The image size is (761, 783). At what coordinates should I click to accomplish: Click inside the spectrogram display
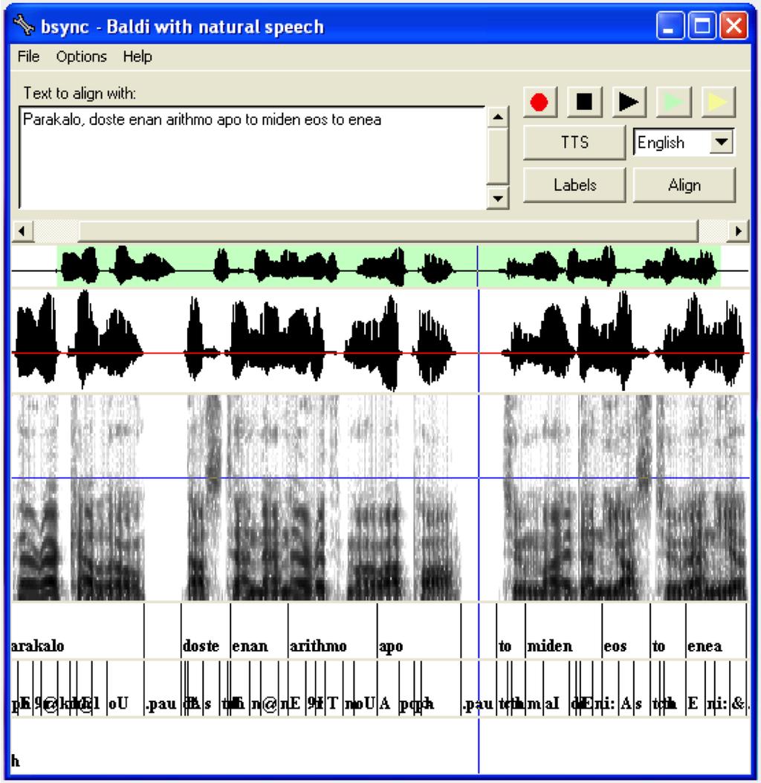pyautogui.click(x=380, y=498)
